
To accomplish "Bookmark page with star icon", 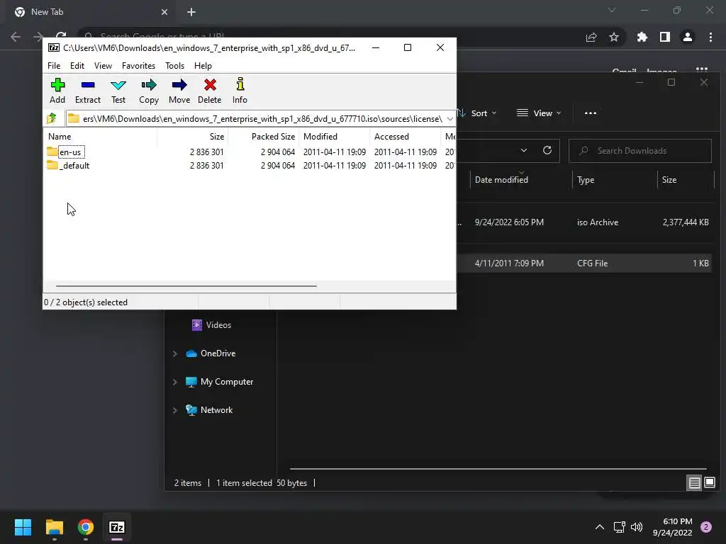I will point(614,37).
